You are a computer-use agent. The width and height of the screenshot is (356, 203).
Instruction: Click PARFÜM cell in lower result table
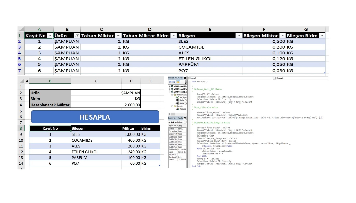tap(96, 158)
